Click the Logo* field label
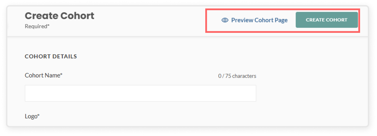Screen dimensions: 377x136 click(32, 116)
